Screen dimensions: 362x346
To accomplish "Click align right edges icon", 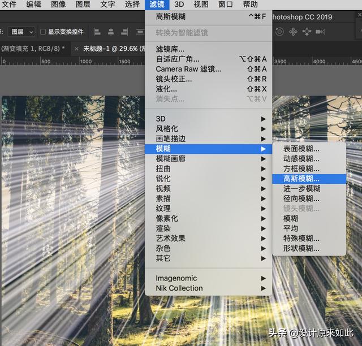I will pyautogui.click(x=124, y=32).
